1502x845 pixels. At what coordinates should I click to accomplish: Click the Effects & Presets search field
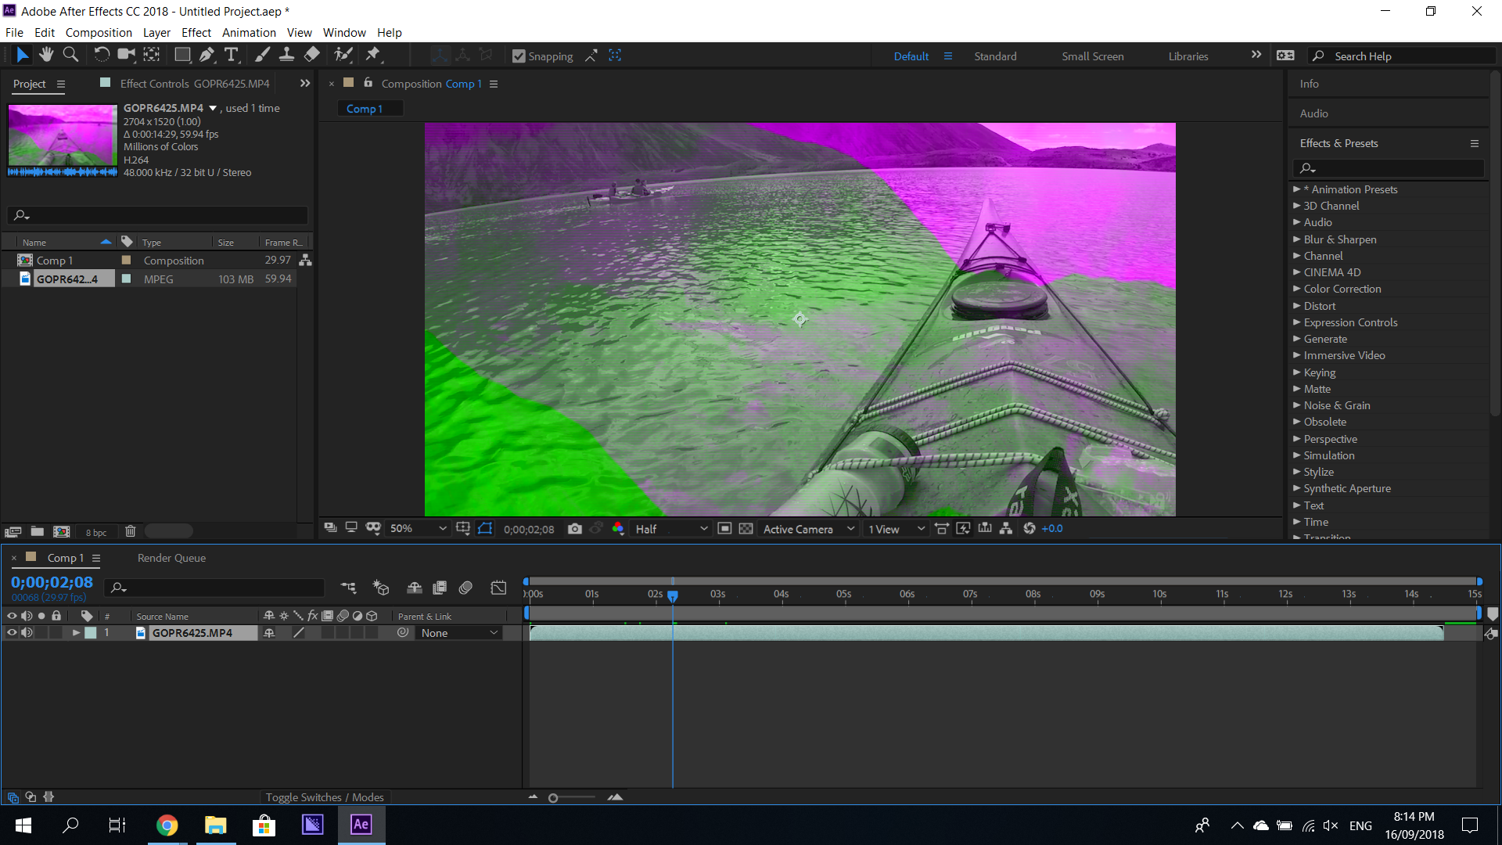click(x=1389, y=168)
